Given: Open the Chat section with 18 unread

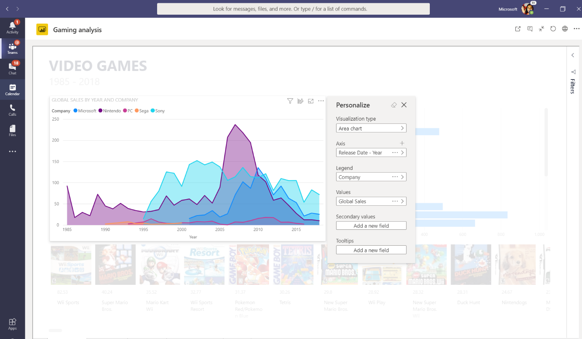Looking at the screenshot, I should tap(12, 68).
